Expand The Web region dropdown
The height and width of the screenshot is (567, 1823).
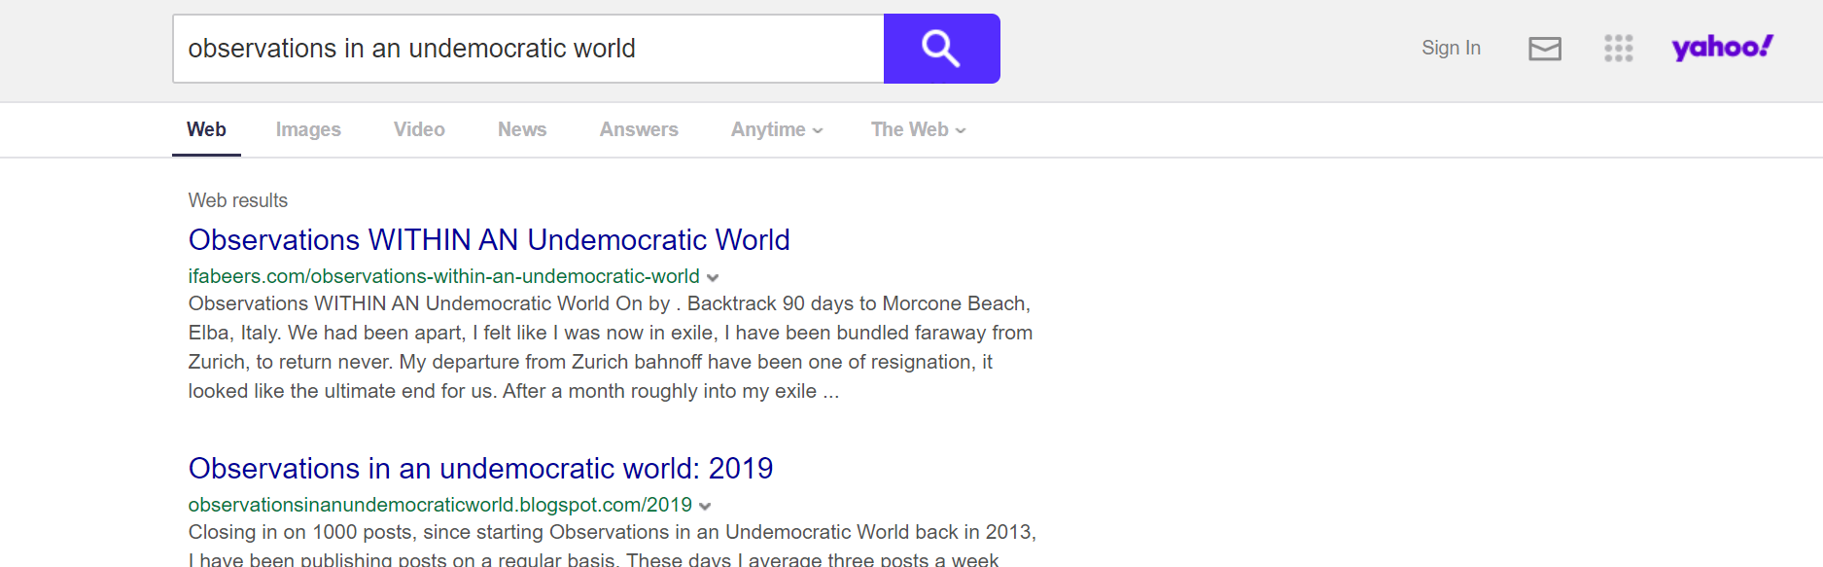pyautogui.click(x=918, y=129)
